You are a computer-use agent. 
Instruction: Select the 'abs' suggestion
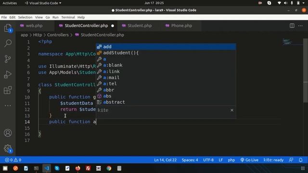(166, 96)
